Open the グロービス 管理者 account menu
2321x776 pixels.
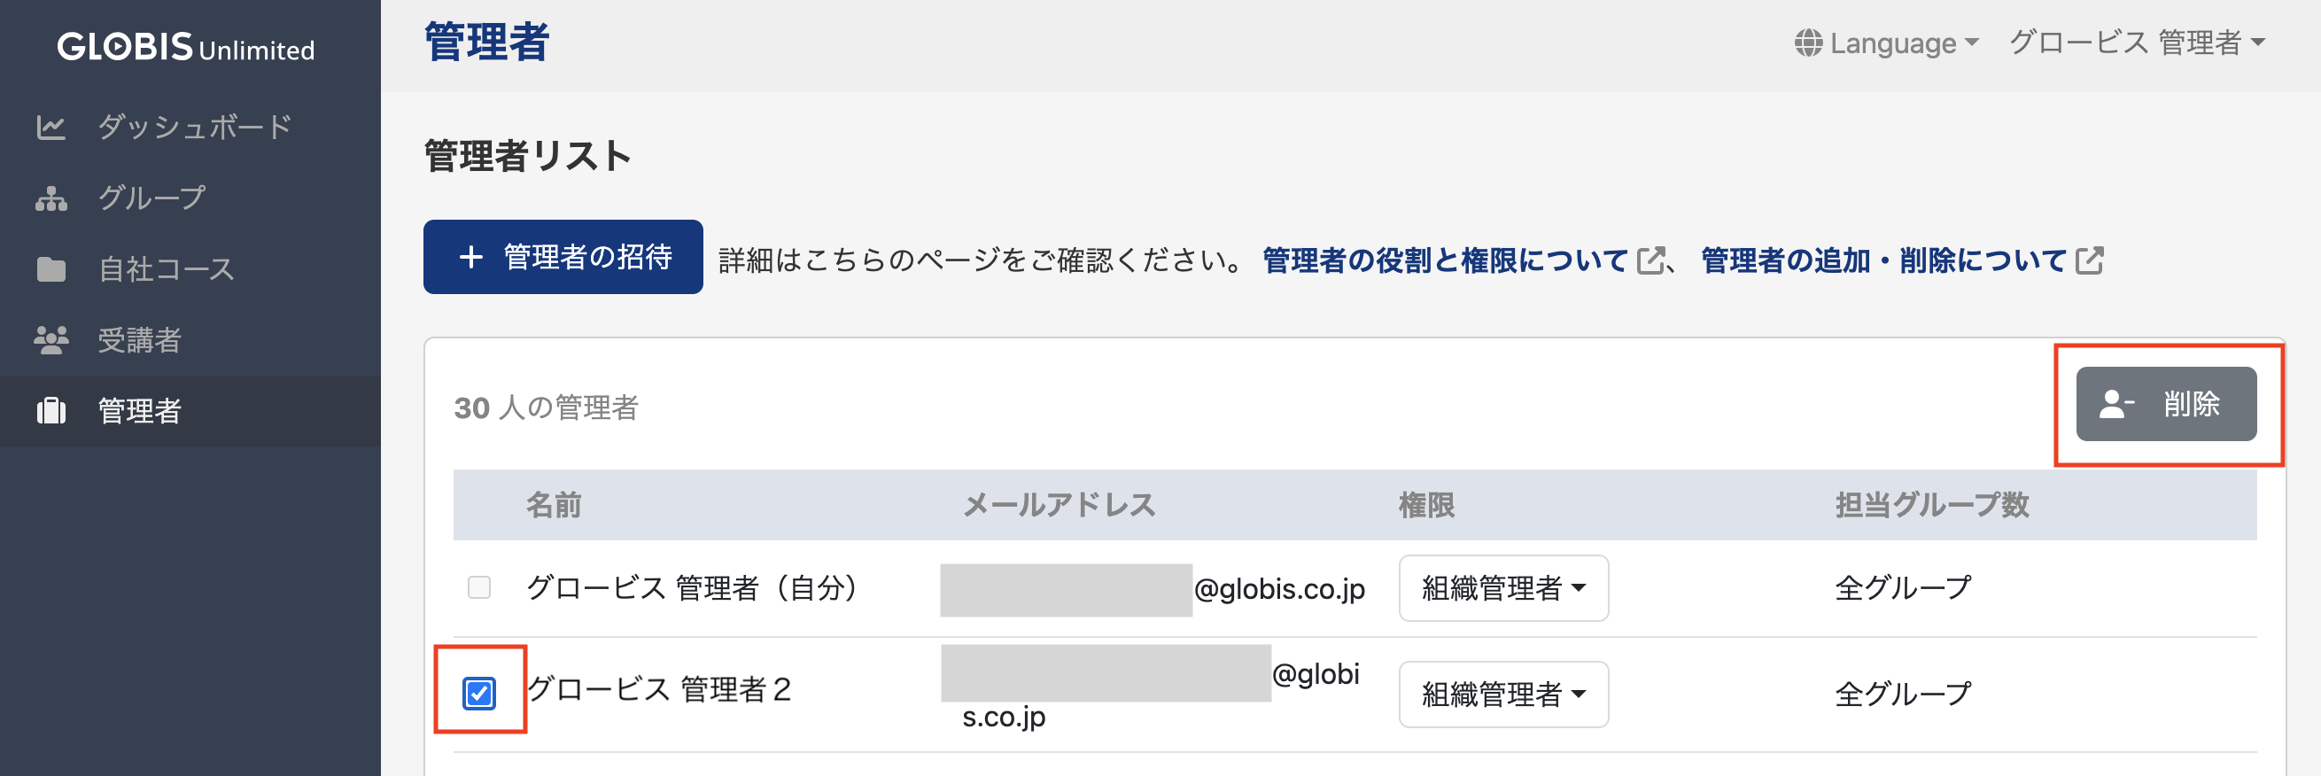click(2136, 43)
